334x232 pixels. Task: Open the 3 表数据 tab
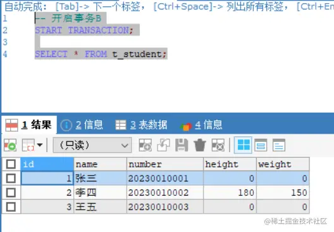[141, 125]
